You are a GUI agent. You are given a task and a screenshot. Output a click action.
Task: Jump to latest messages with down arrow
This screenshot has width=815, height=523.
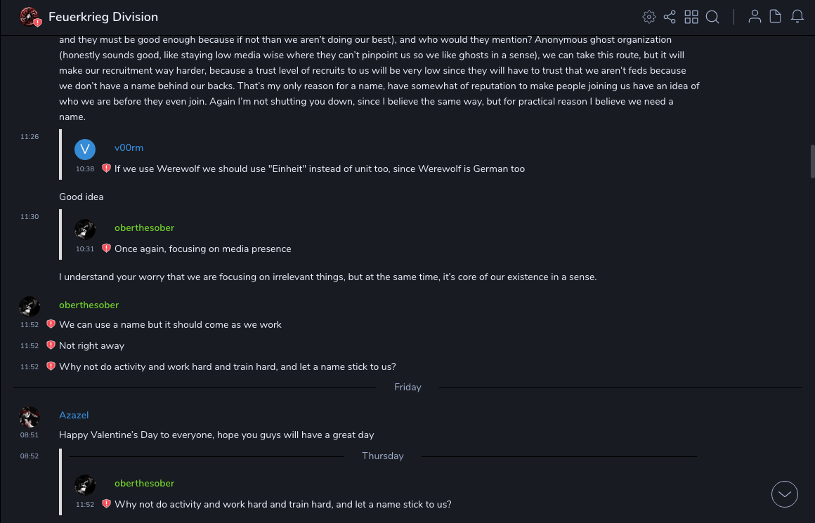[785, 494]
